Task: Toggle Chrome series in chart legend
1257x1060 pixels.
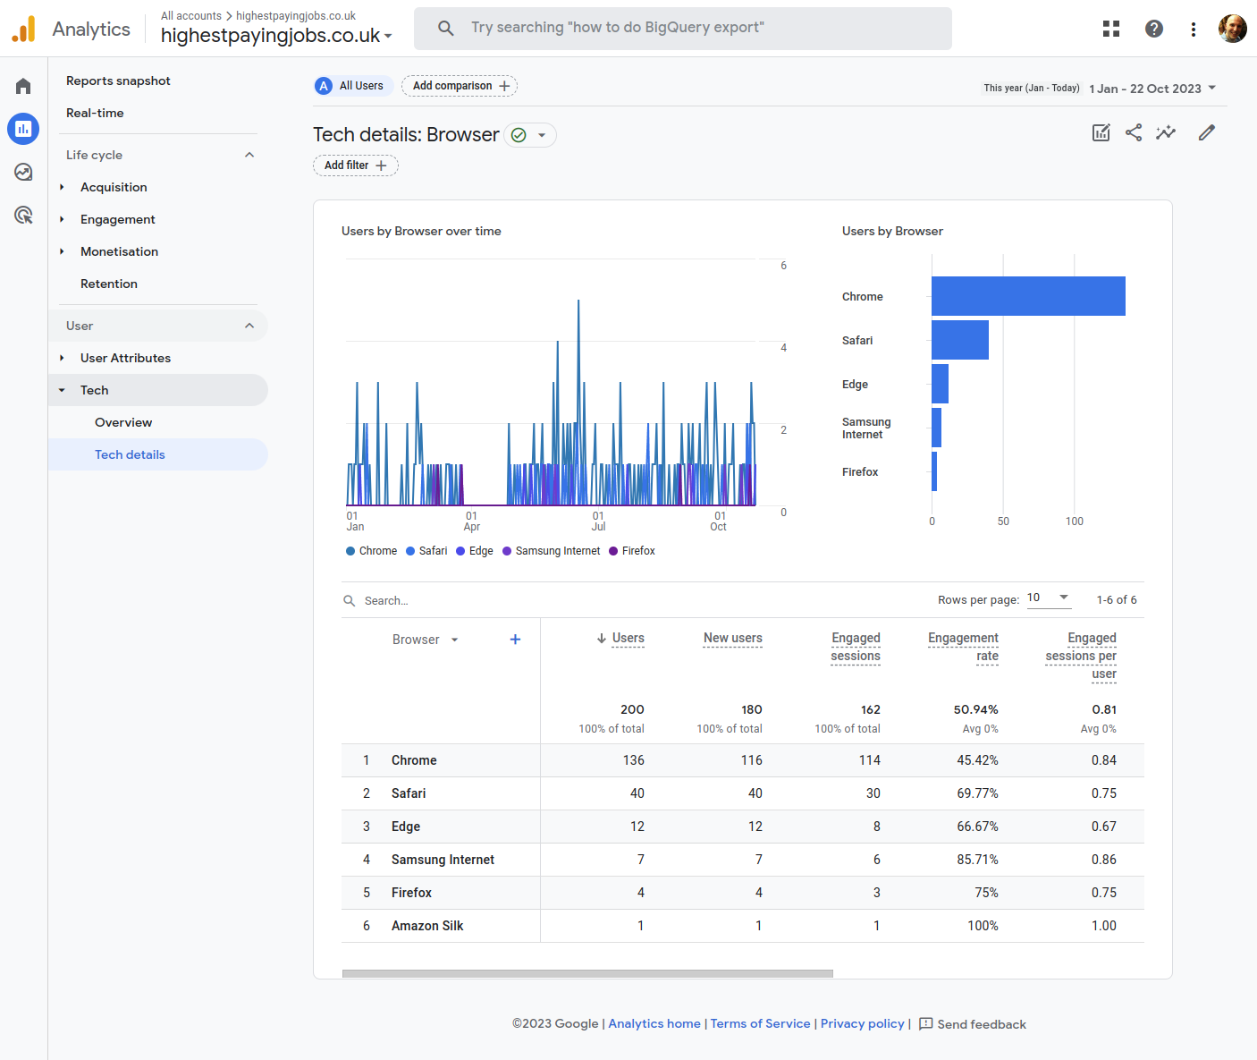Action: [x=371, y=551]
